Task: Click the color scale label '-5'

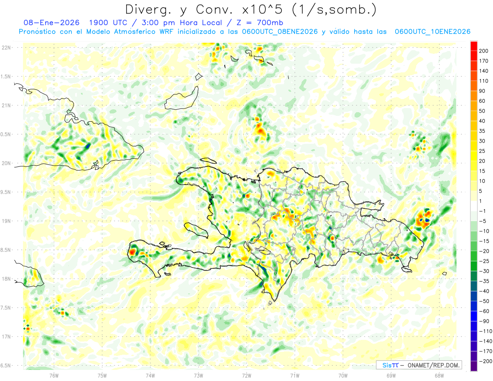Action: [x=483, y=221]
